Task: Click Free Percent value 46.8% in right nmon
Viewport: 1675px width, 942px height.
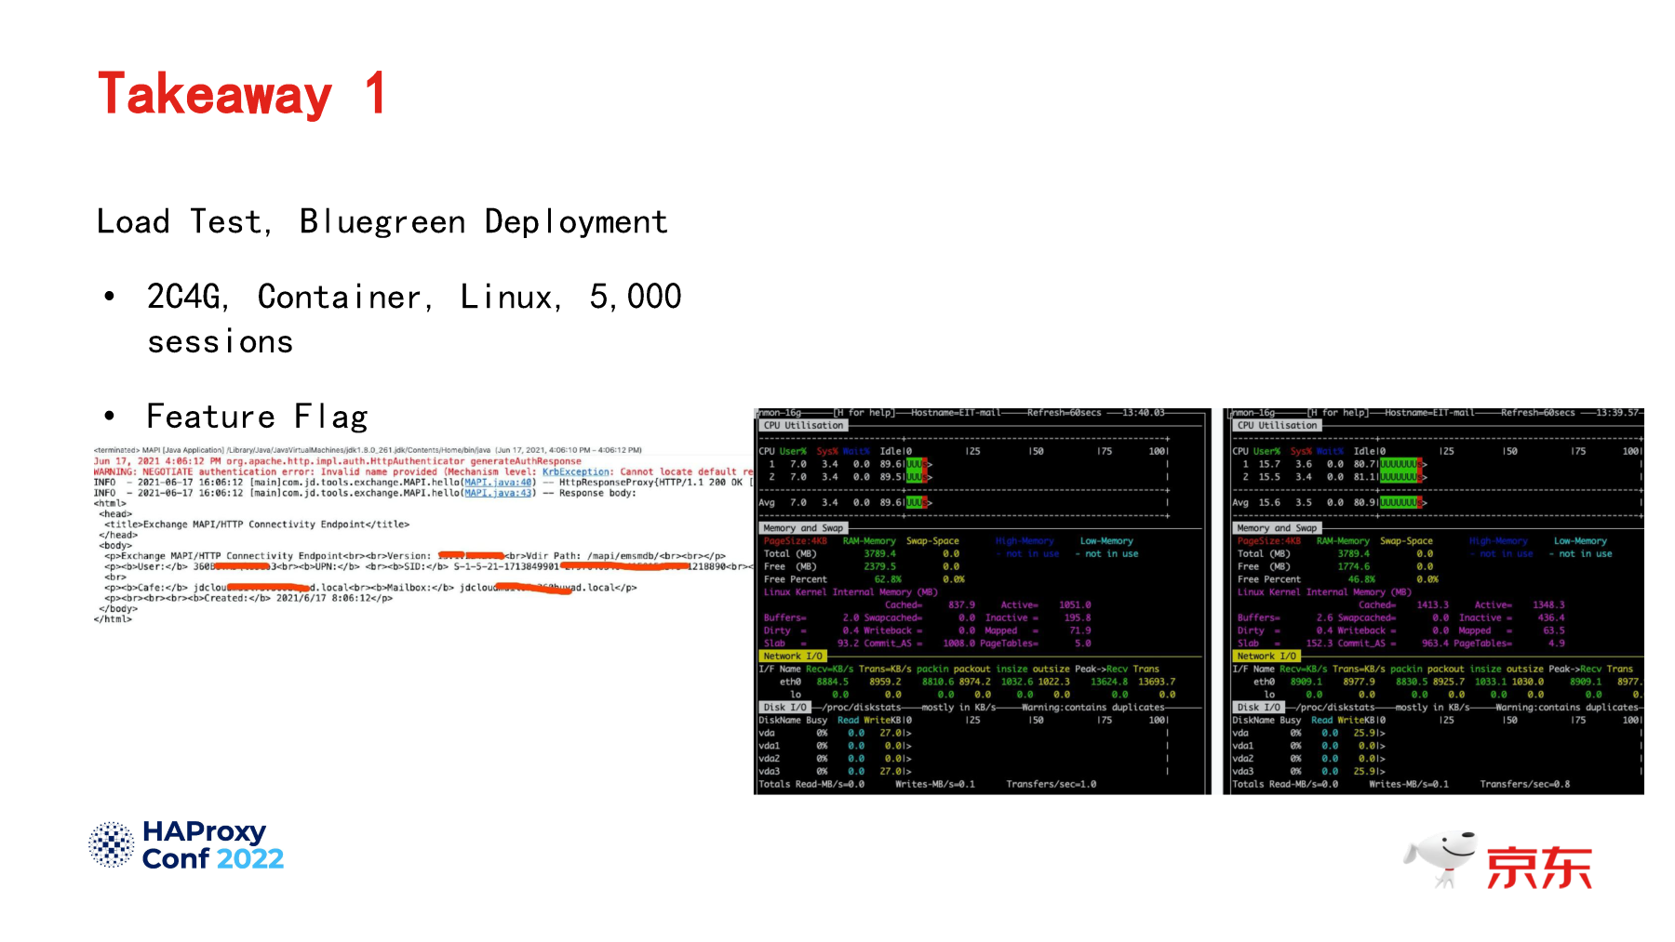Action: coord(1361,579)
